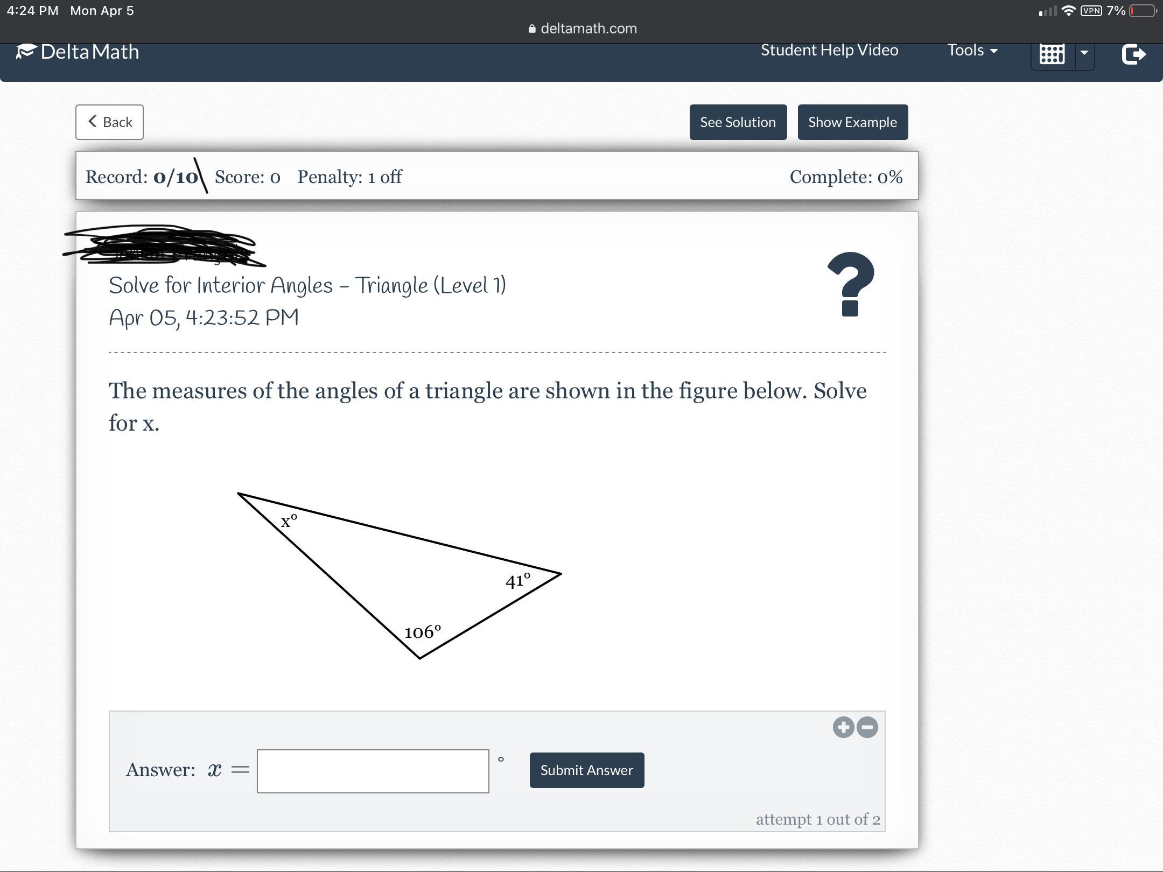This screenshot has height=872, width=1163.
Task: Focus the answer input field for x
Action: click(x=373, y=771)
